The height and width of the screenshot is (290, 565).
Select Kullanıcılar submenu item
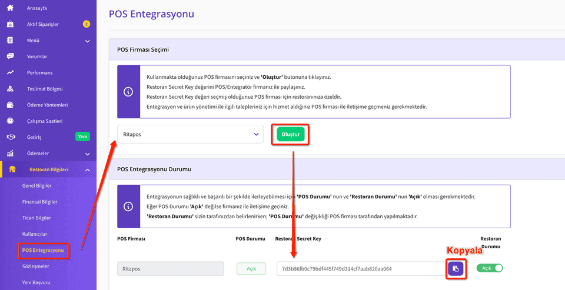tap(35, 234)
